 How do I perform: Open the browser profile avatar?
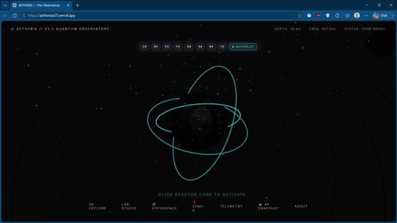pos(357,15)
